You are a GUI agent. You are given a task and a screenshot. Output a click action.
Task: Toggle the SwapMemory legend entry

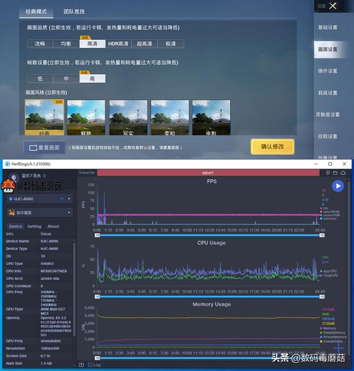(x=332, y=333)
